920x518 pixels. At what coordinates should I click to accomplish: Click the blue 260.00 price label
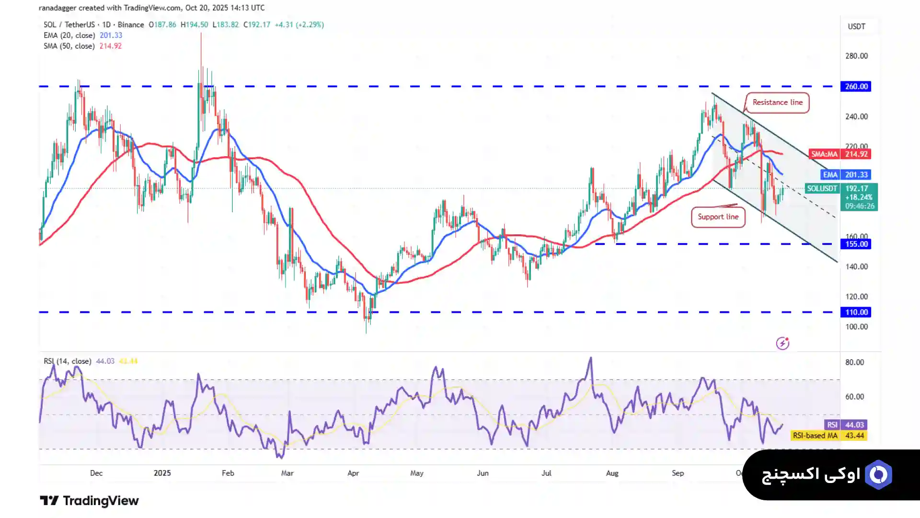[x=856, y=87]
